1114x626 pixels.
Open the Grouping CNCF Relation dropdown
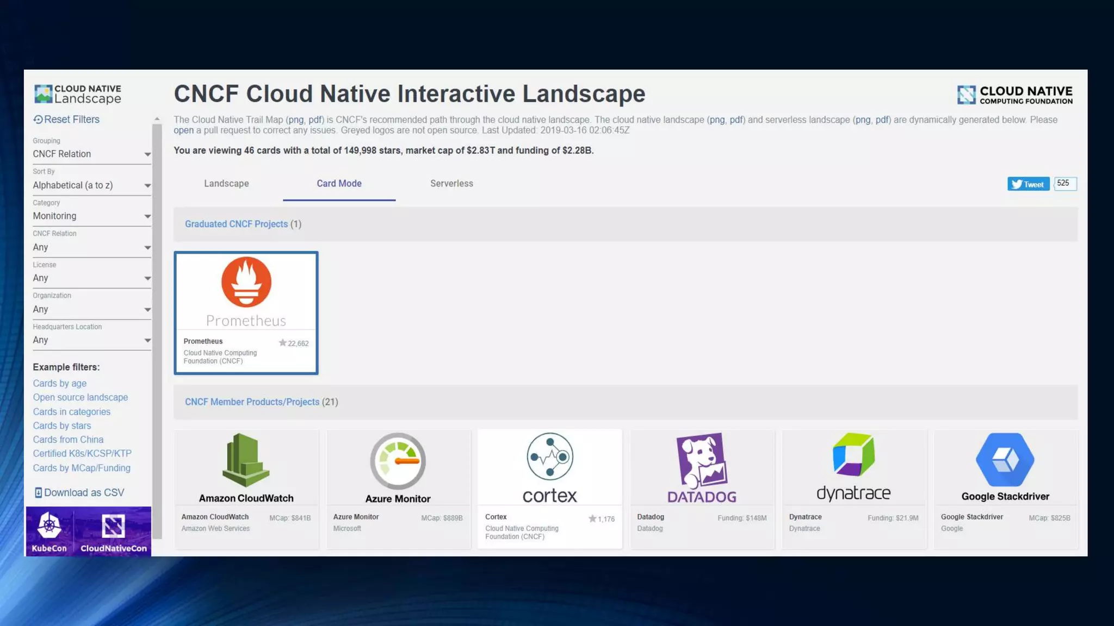point(91,154)
